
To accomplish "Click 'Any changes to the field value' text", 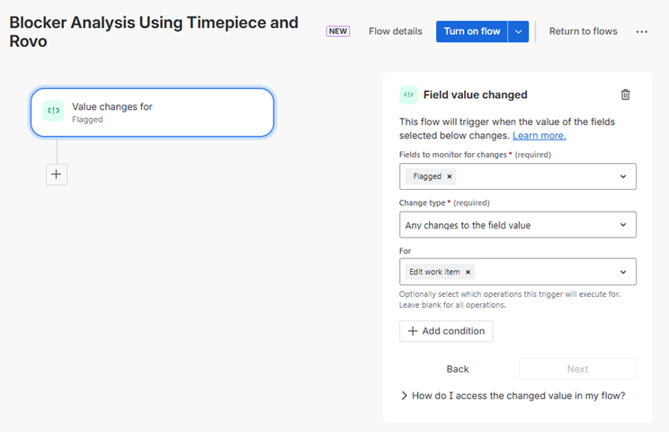I will tap(468, 225).
